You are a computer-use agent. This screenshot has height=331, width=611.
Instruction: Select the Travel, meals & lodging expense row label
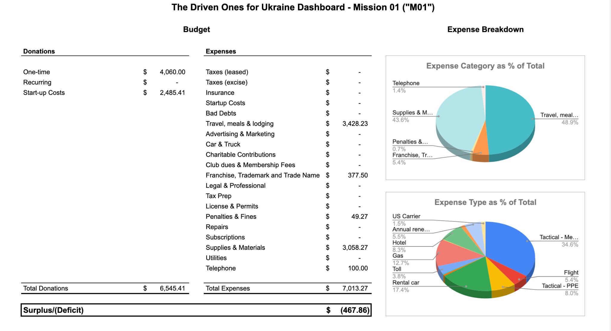(239, 124)
